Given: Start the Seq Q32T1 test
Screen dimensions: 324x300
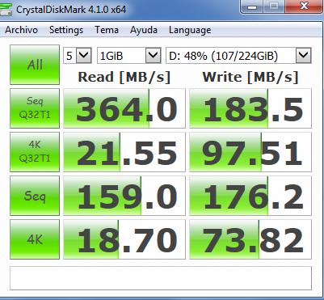Looking at the screenshot, I should pyautogui.click(x=35, y=108).
